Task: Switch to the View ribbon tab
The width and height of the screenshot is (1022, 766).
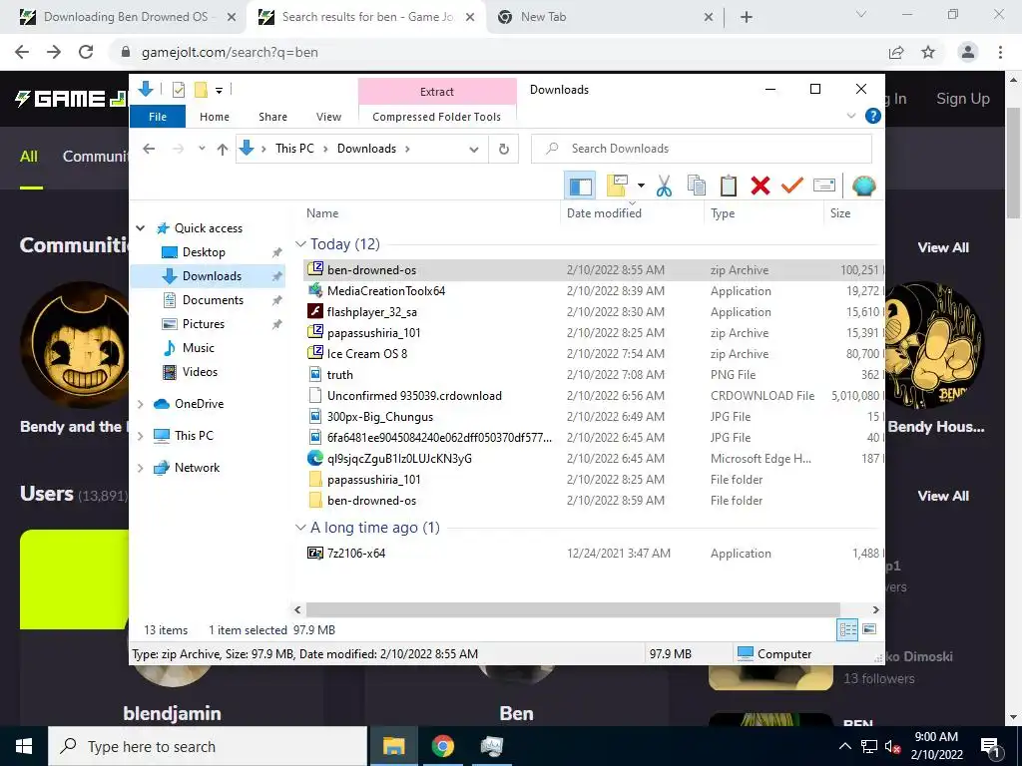Action: pos(328,117)
